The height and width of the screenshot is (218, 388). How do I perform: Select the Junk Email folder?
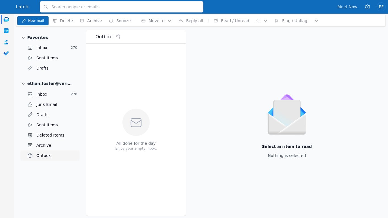[x=50, y=104]
